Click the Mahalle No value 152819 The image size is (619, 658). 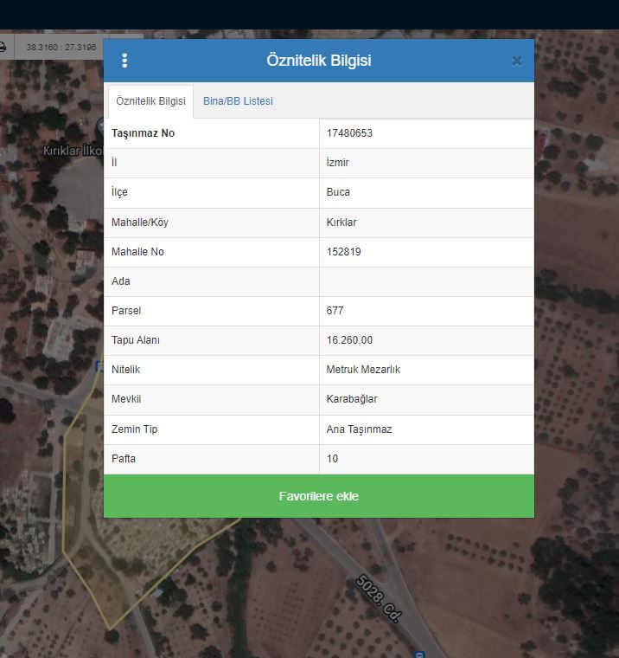pyautogui.click(x=343, y=252)
